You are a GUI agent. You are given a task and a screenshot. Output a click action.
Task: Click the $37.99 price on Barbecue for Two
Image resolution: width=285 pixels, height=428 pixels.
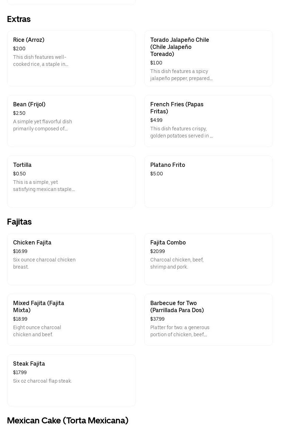[157, 319]
